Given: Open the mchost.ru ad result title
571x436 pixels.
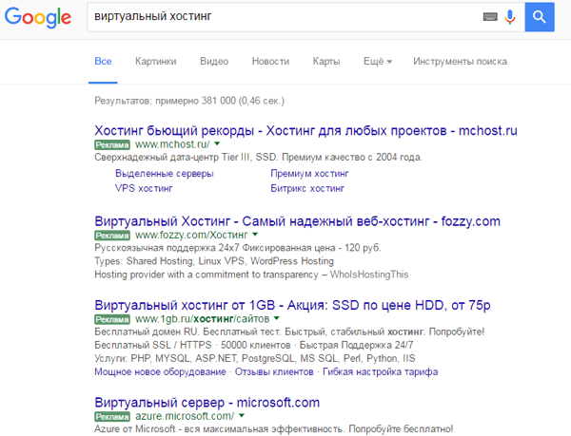Looking at the screenshot, I should 305,130.
